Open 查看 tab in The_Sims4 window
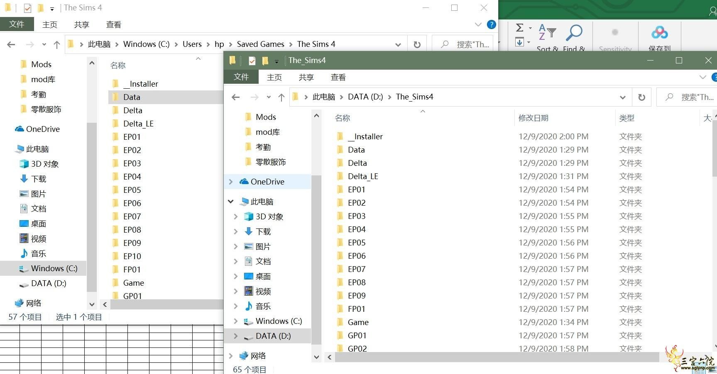 pos(338,77)
